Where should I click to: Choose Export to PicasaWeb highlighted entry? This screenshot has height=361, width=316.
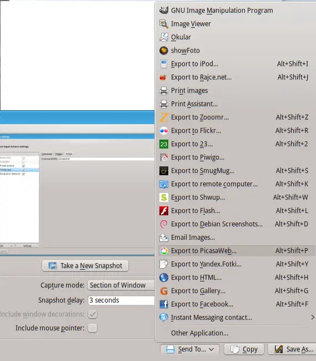(237, 251)
